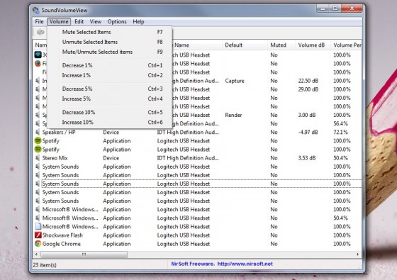Click the 3.53 dB value
This screenshot has height=280, width=397.
tap(307, 157)
